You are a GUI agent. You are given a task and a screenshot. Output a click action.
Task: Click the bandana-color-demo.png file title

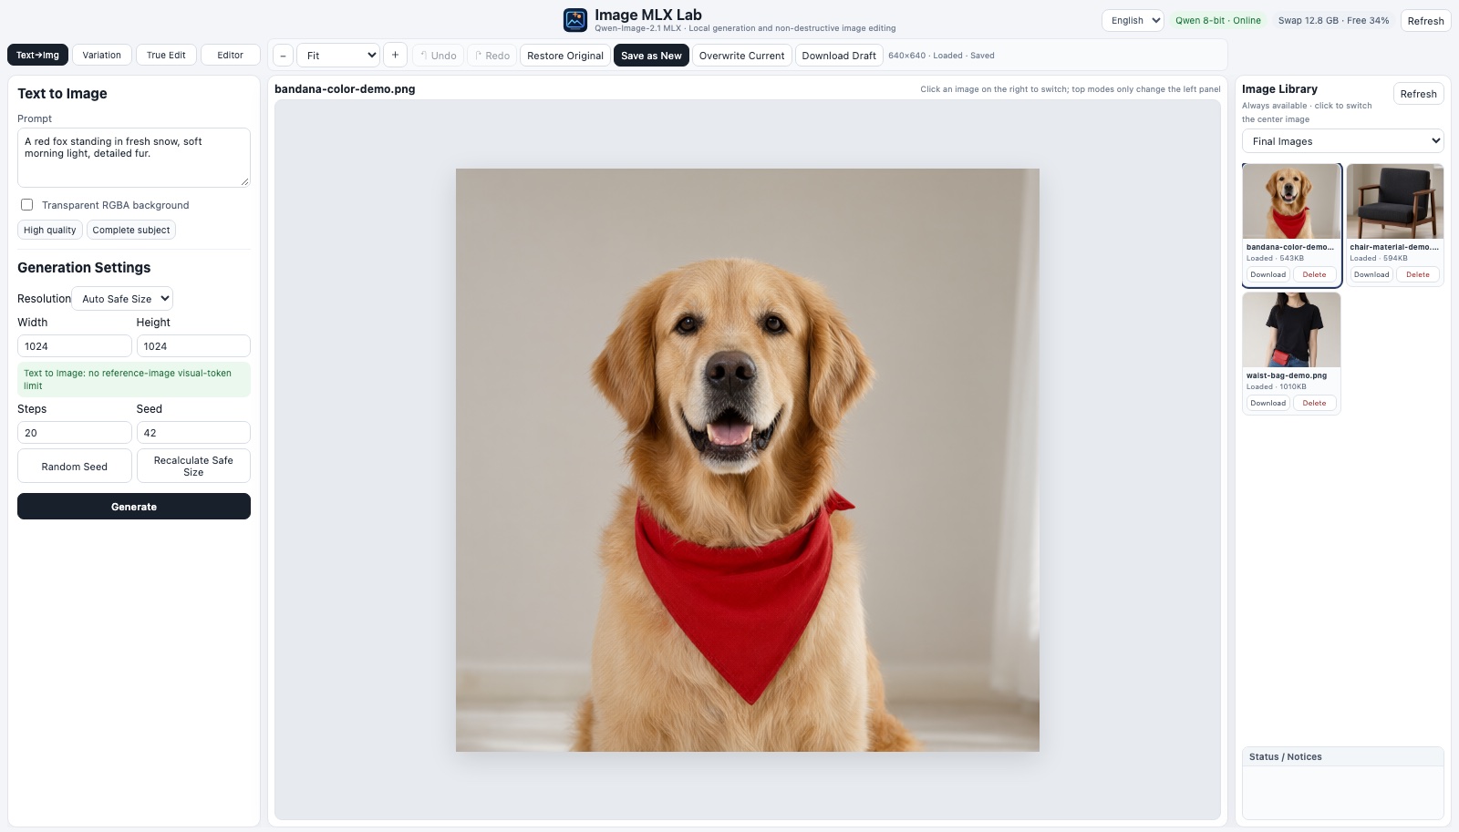pos(345,89)
